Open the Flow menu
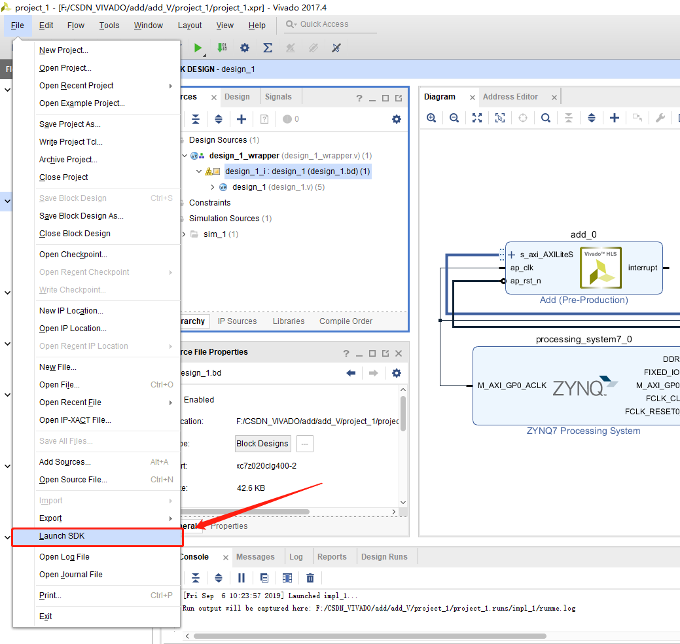680x644 pixels. coord(76,26)
